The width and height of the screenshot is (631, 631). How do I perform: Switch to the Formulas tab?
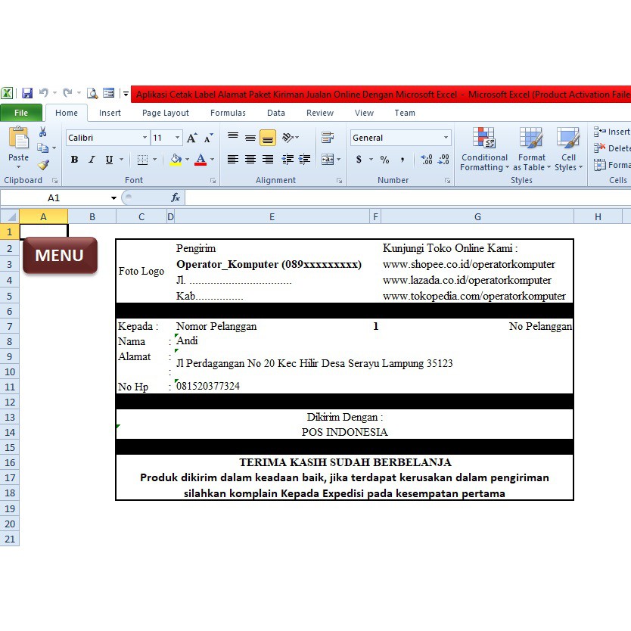[x=228, y=113]
